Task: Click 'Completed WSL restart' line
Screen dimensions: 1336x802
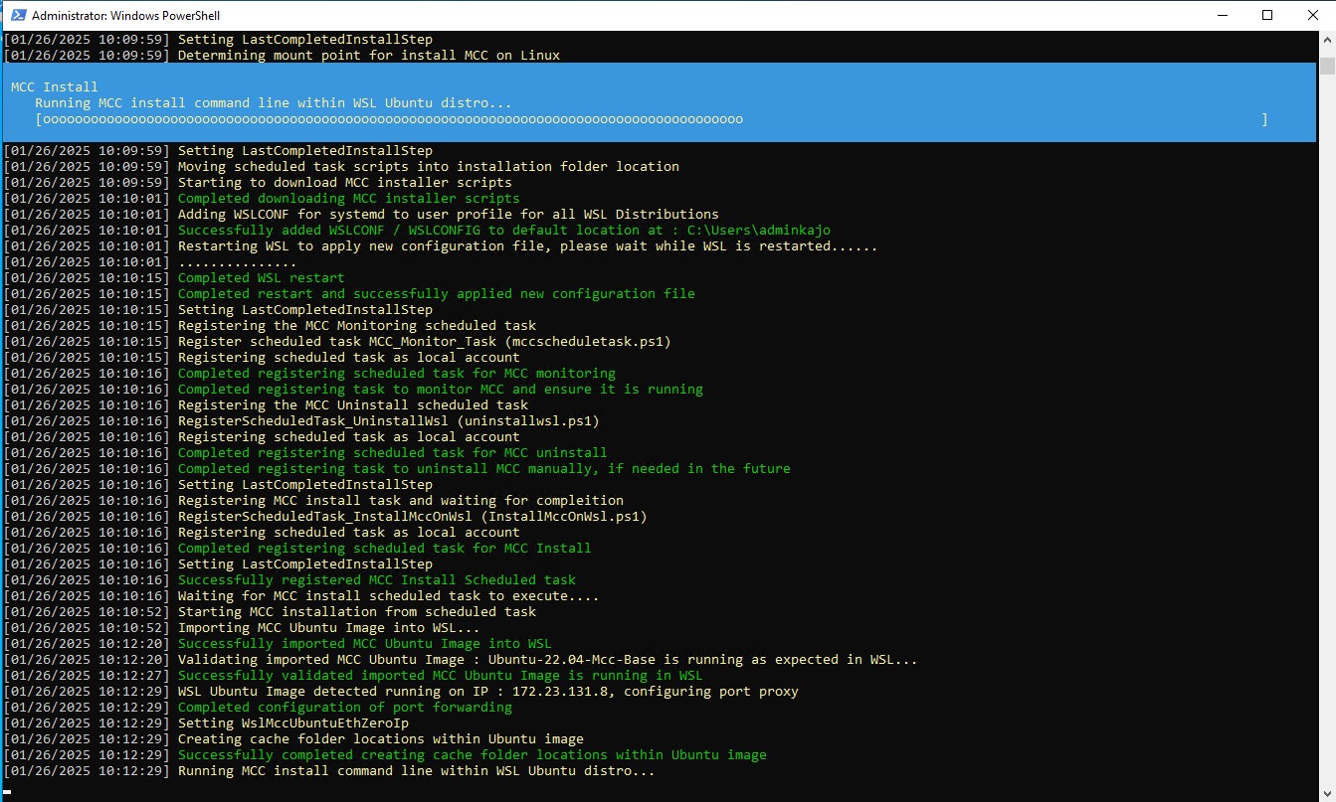Action: pyautogui.click(x=262, y=278)
